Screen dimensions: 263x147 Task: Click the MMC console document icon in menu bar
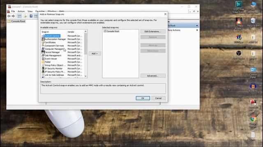pyautogui.click(x=8, y=11)
